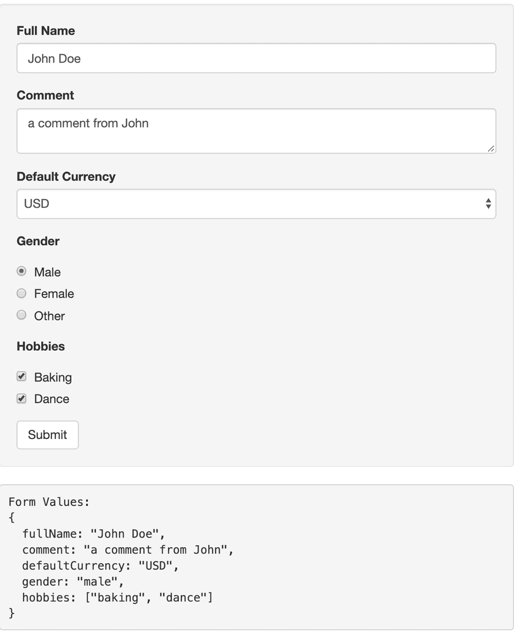Select the Female gender radio button
This screenshot has width=514, height=635.
coord(21,293)
